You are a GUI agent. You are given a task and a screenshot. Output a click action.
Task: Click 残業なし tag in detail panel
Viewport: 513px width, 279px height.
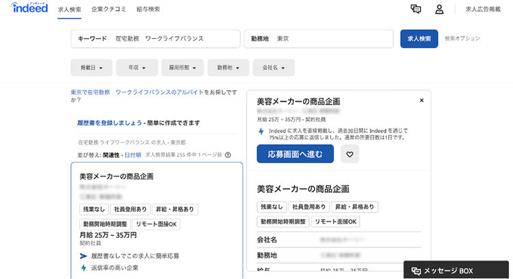272,207
